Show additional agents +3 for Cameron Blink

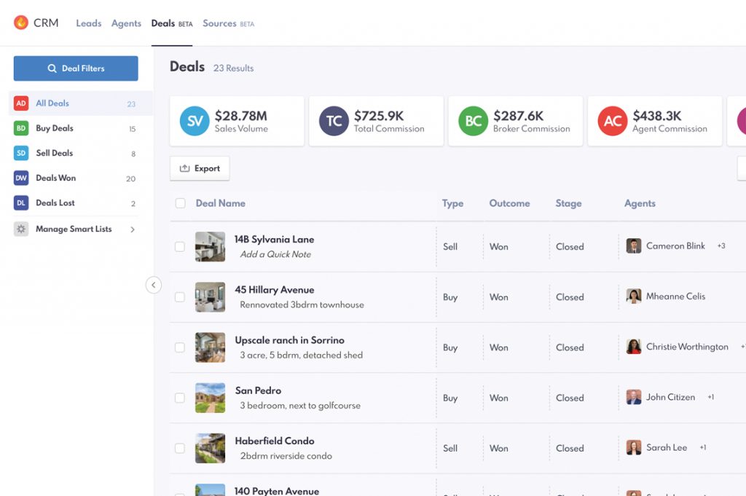pyautogui.click(x=721, y=246)
